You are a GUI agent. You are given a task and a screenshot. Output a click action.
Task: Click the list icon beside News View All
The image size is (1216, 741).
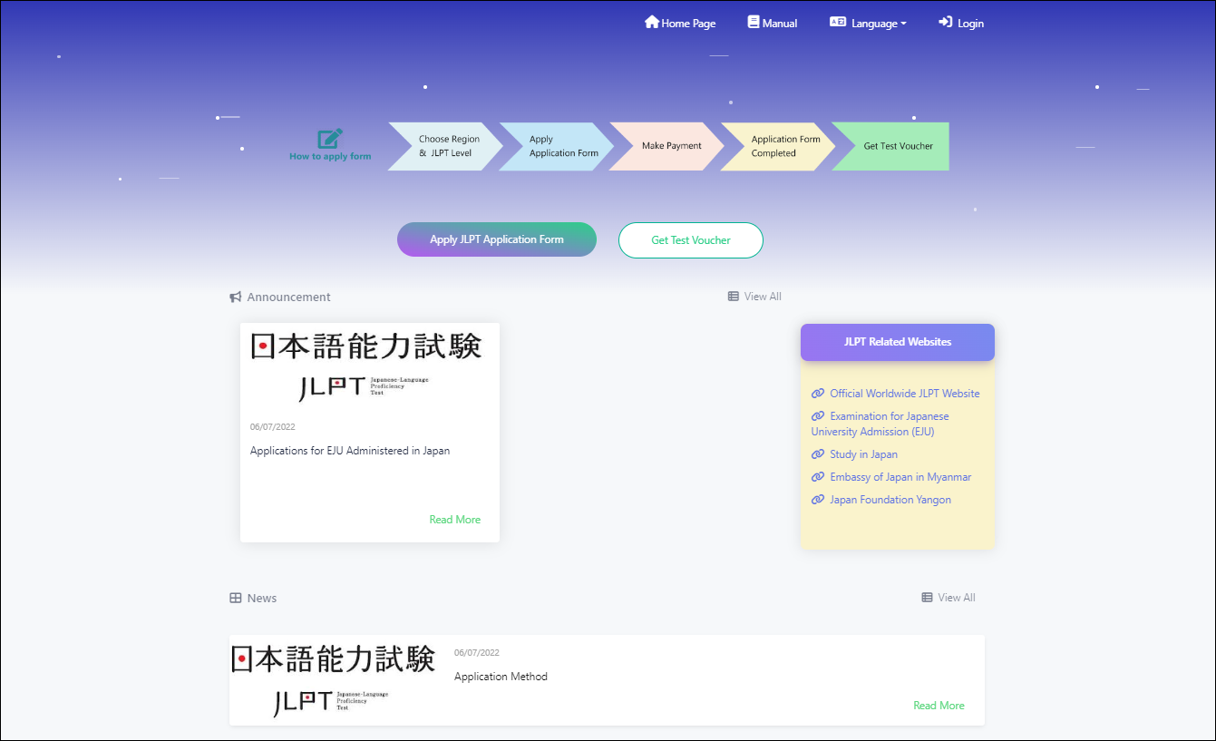point(927,598)
